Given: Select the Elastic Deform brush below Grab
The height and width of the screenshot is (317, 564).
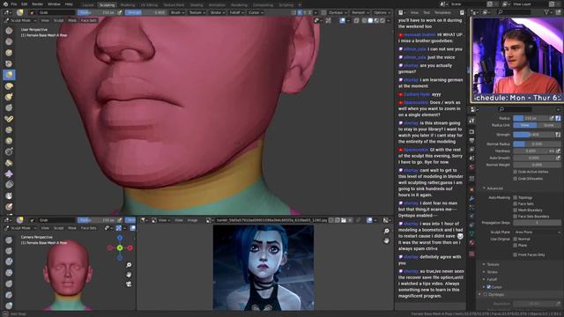Looking at the screenshot, I should (9, 86).
